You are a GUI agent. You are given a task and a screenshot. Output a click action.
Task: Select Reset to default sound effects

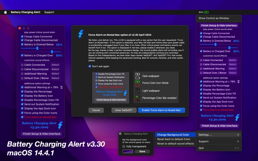click(x=175, y=144)
